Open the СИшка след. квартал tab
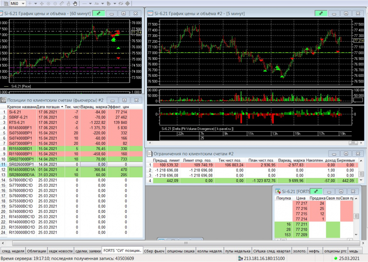This screenshot has height=262, width=368. click(272, 251)
